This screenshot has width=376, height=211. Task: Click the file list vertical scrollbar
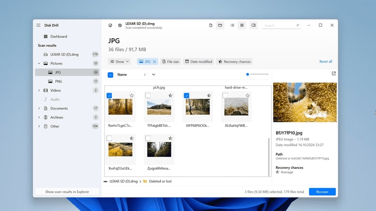coord(269,157)
